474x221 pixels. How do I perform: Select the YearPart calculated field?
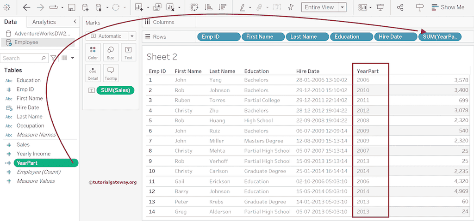tap(46, 163)
